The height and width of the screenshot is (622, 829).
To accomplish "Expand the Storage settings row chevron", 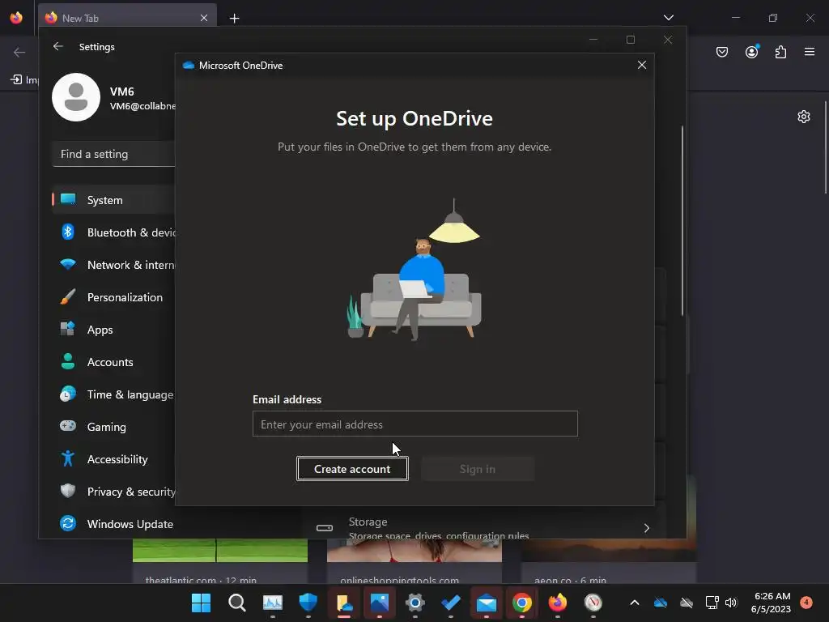I will [x=646, y=528].
